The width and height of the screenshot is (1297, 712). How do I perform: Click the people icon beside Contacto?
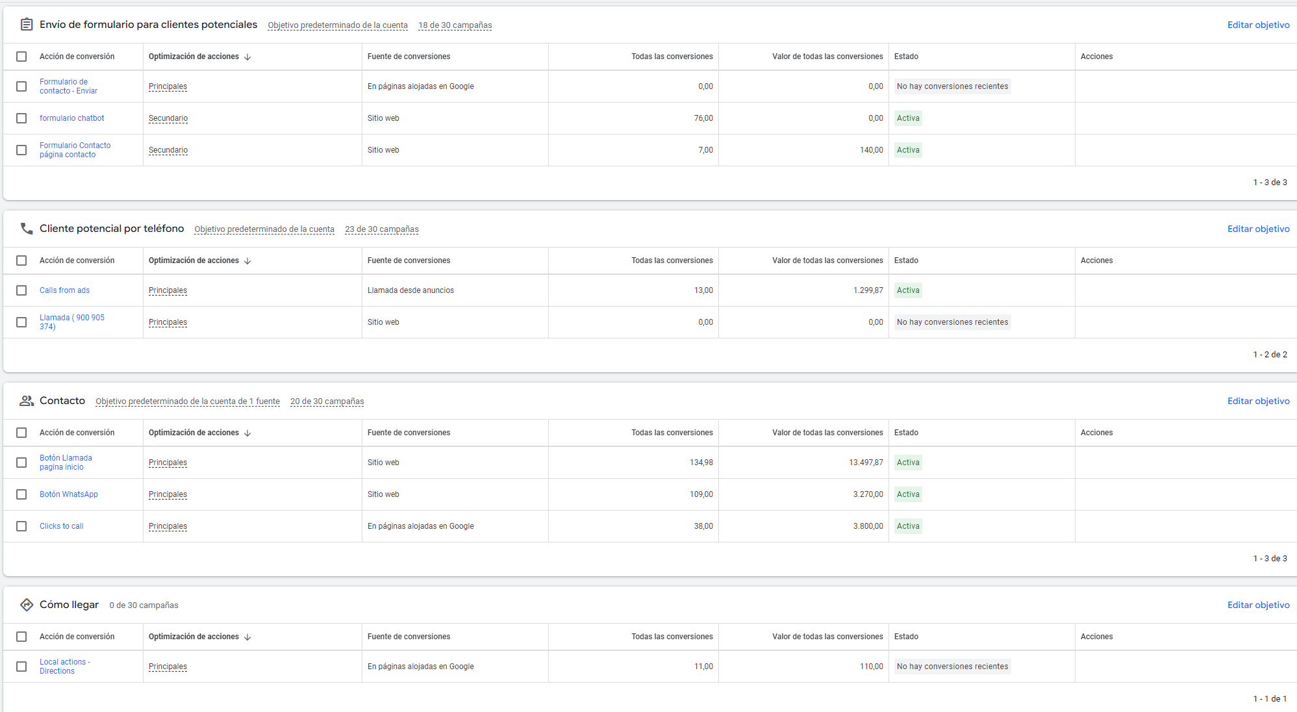point(27,401)
